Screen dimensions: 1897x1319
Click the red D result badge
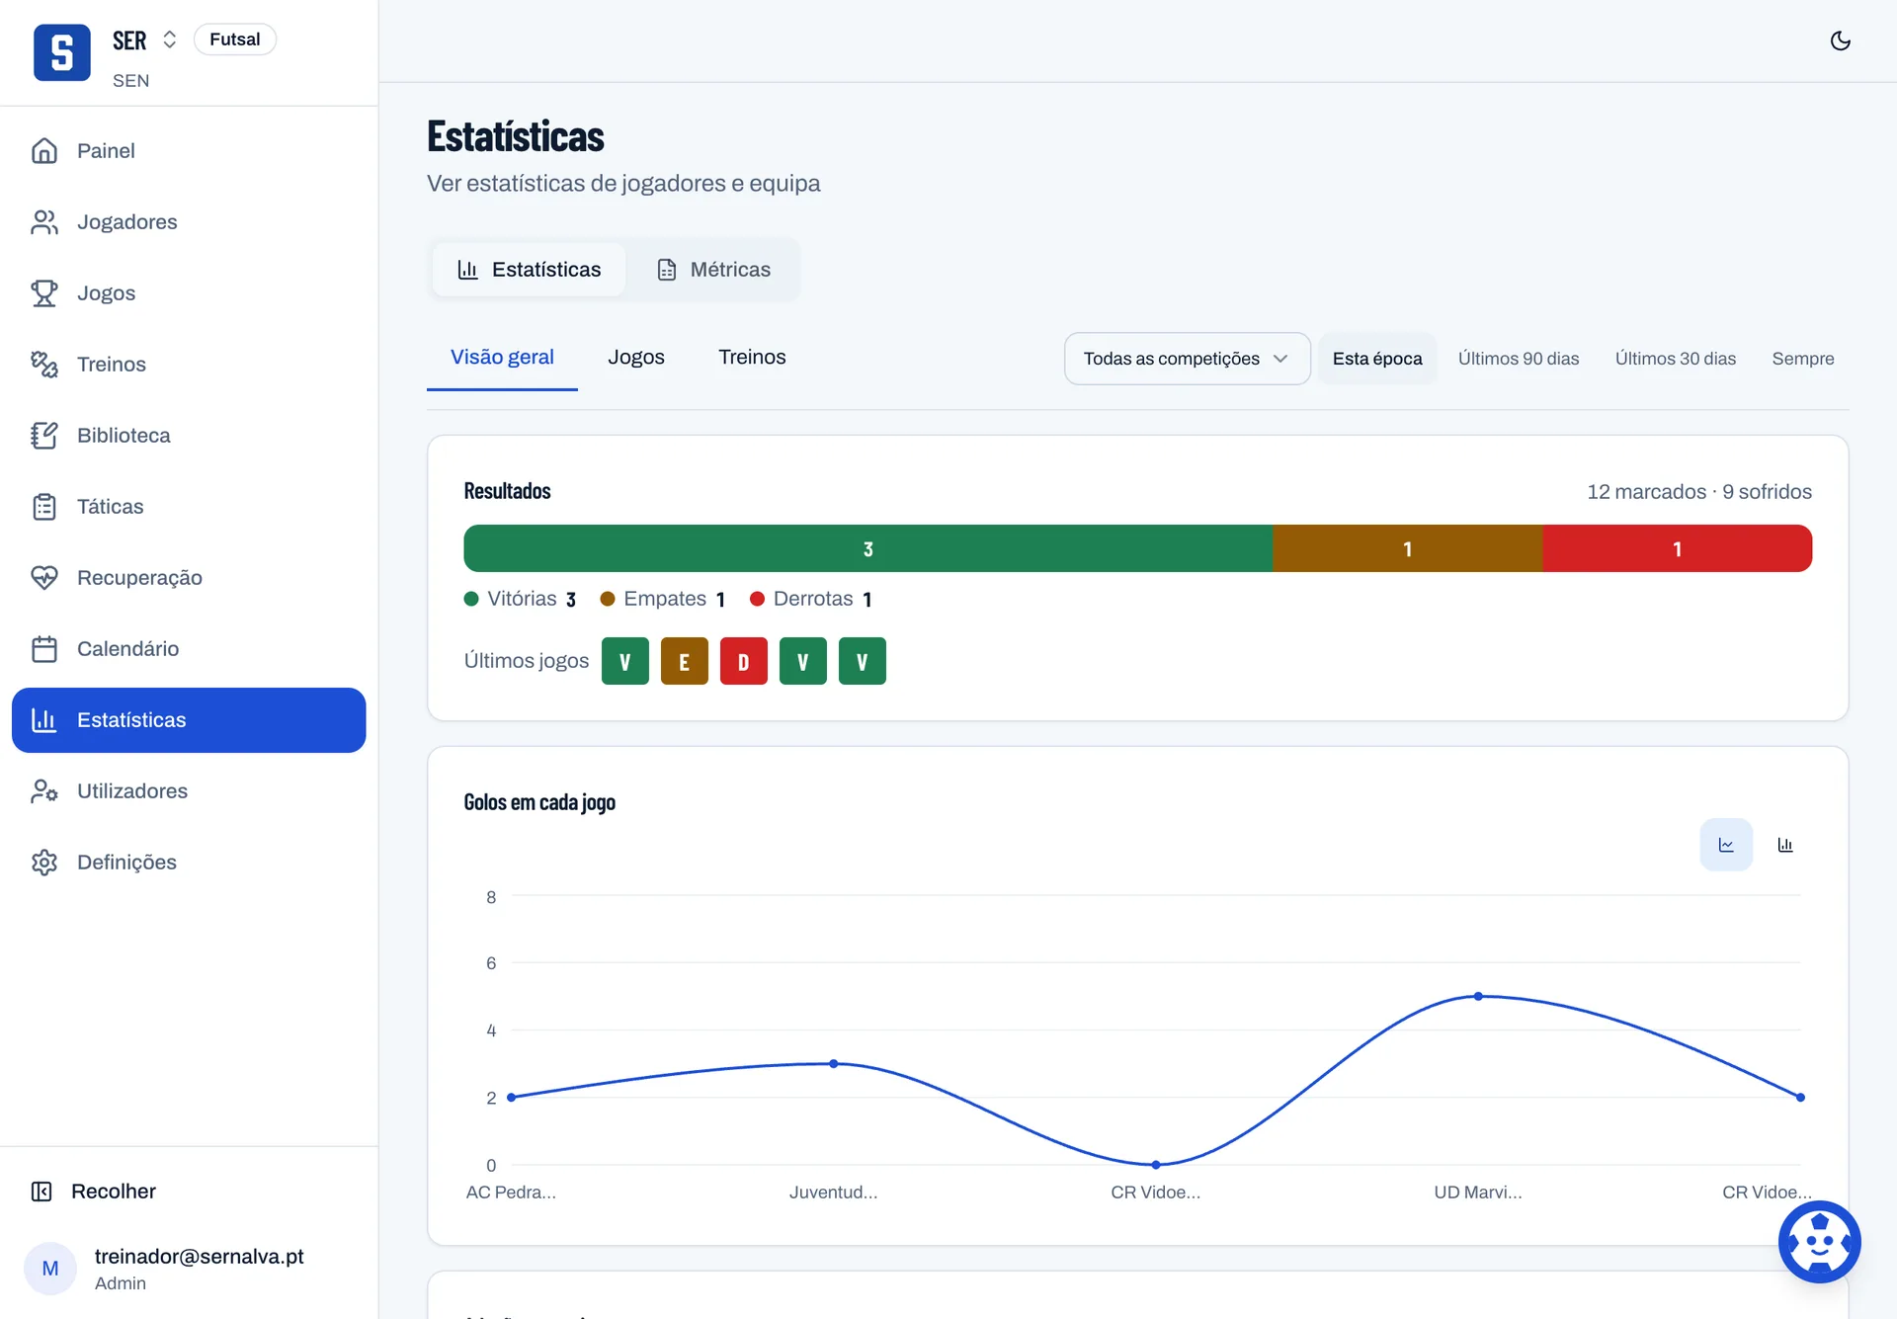click(x=744, y=661)
